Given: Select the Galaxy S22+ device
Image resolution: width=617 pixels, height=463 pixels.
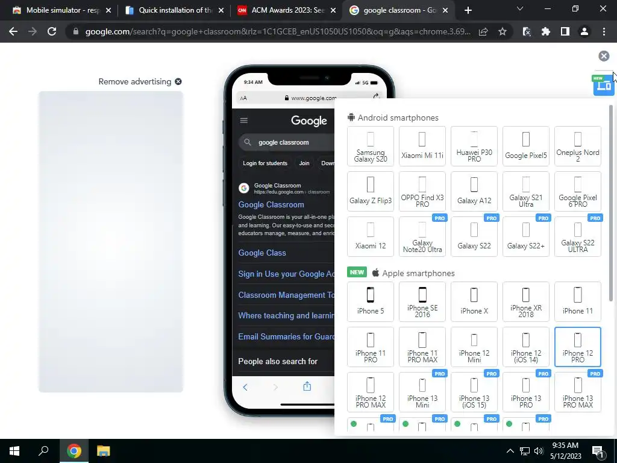Looking at the screenshot, I should click(x=526, y=237).
